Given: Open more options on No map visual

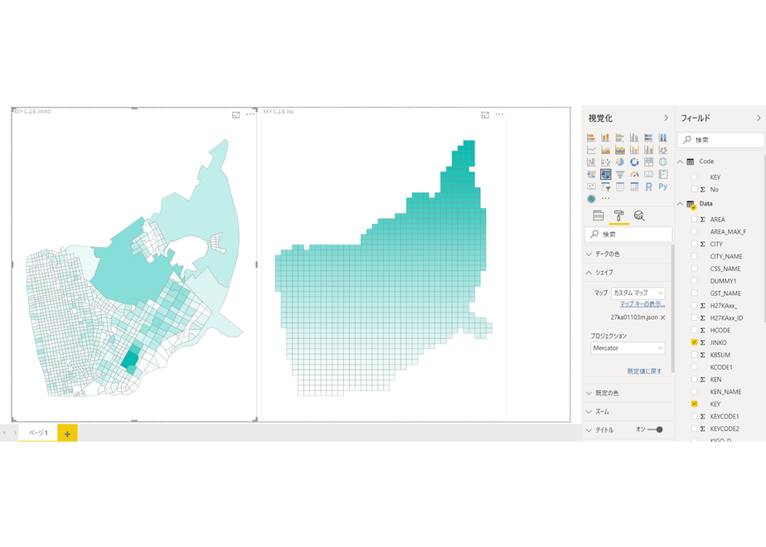Looking at the screenshot, I should (499, 114).
